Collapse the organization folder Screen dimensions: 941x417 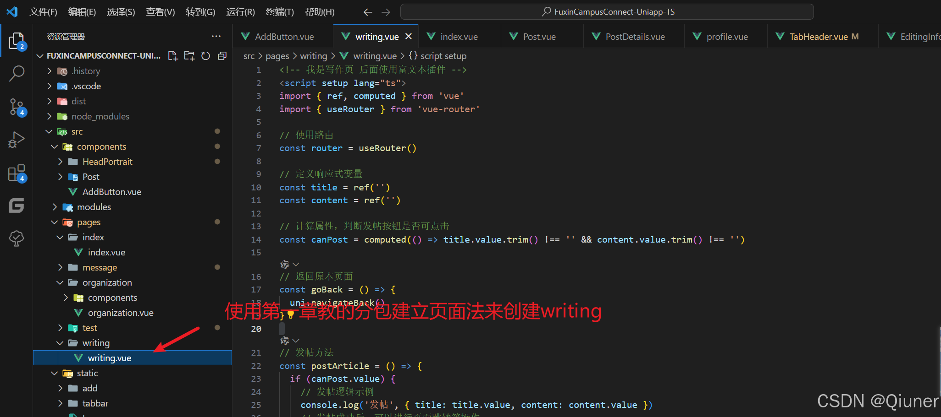pos(60,282)
